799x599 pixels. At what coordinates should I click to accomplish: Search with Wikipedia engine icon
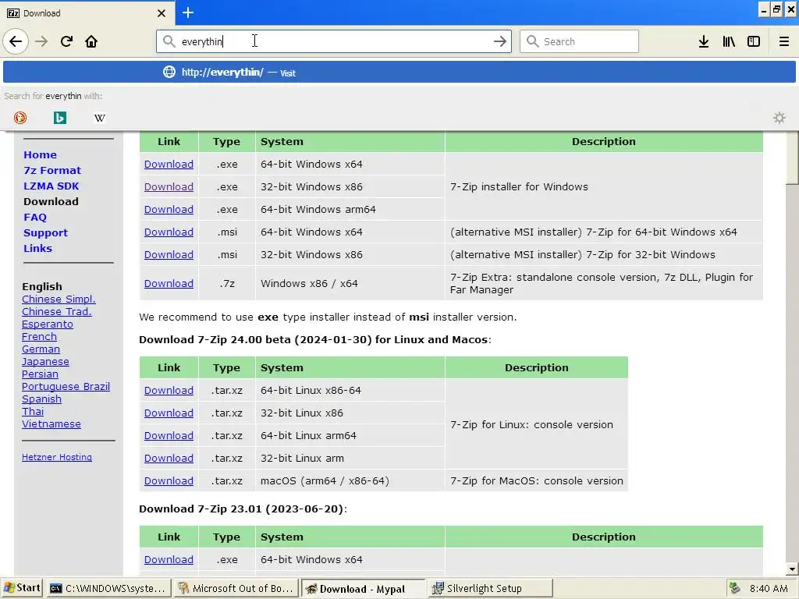click(100, 118)
